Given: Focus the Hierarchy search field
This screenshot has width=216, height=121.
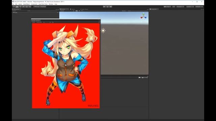Looking at the screenshot, I should click(42, 11).
